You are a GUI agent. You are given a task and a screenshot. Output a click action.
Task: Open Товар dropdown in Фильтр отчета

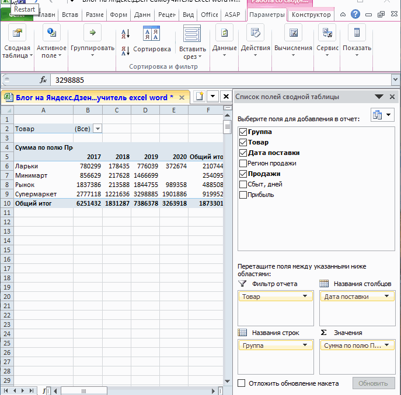point(305,296)
